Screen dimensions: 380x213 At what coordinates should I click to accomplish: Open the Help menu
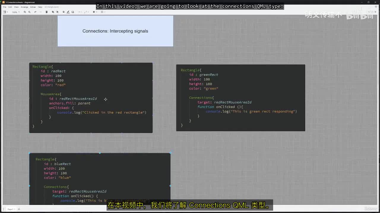[x=40, y=7]
